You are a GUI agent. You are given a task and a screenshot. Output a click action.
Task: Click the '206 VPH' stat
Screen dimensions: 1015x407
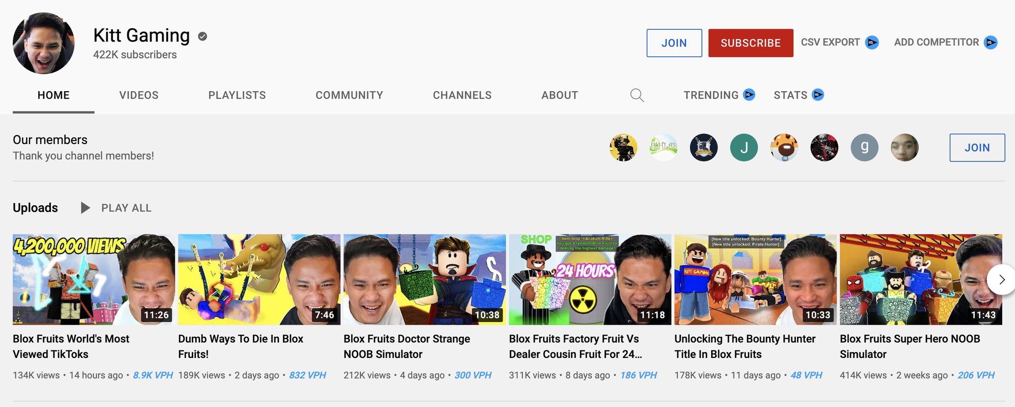coord(976,375)
